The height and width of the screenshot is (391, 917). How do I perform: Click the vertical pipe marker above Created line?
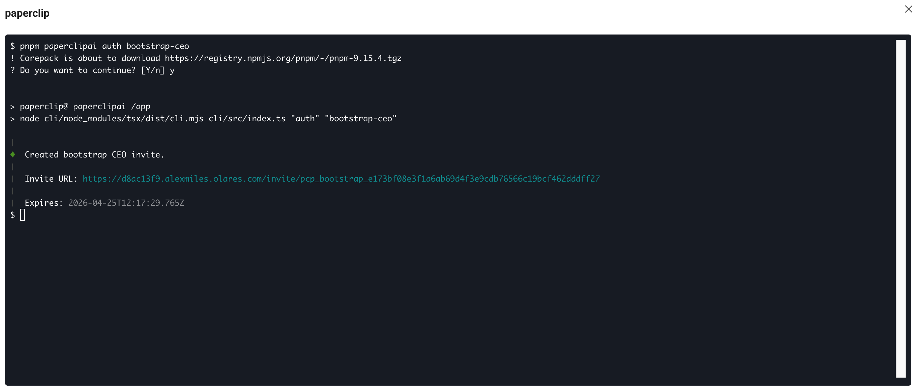13,142
